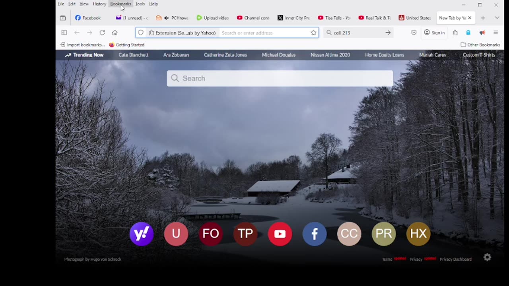Expand the list all tabs dropdown
The image size is (509, 286).
pos(497,18)
